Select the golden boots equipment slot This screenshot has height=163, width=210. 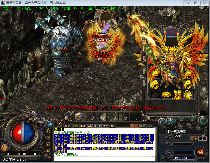click(x=177, y=95)
